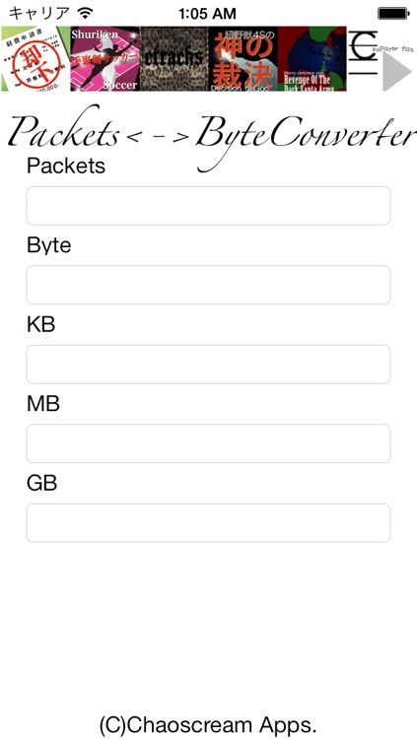Open Revenge Of The Dark Santa Army icon
This screenshot has width=417, height=739.
coord(312,59)
